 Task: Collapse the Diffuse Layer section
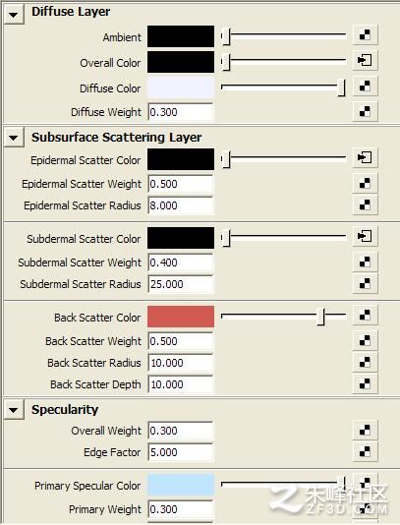pyautogui.click(x=14, y=15)
